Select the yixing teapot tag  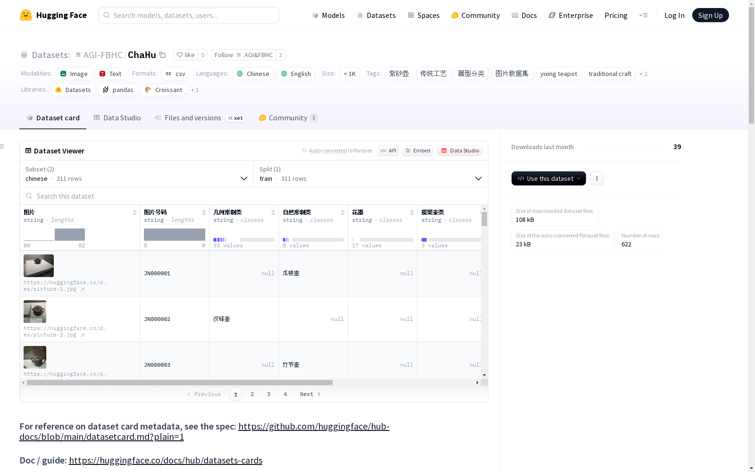(x=558, y=74)
